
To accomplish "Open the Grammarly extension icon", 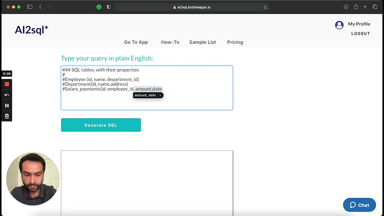I will click(99, 7).
